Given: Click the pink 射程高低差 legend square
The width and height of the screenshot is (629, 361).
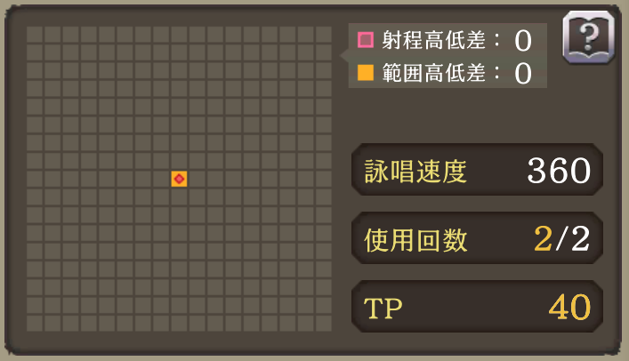Looking at the screenshot, I should [366, 40].
